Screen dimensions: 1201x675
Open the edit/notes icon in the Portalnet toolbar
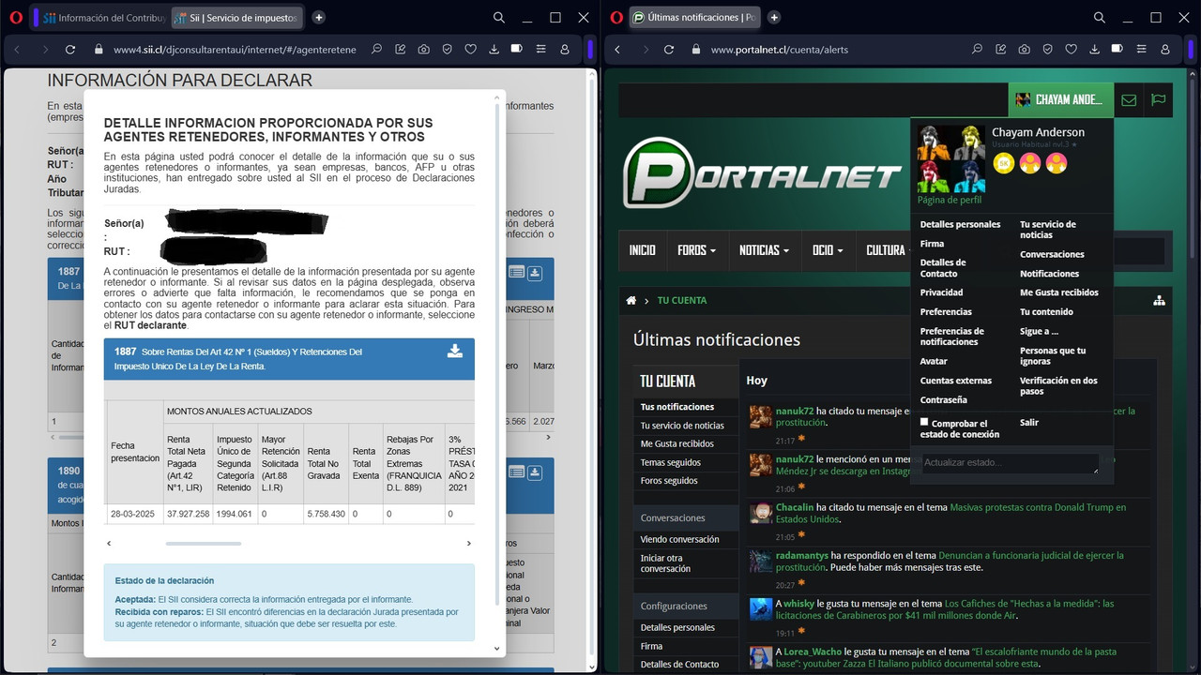(1001, 50)
